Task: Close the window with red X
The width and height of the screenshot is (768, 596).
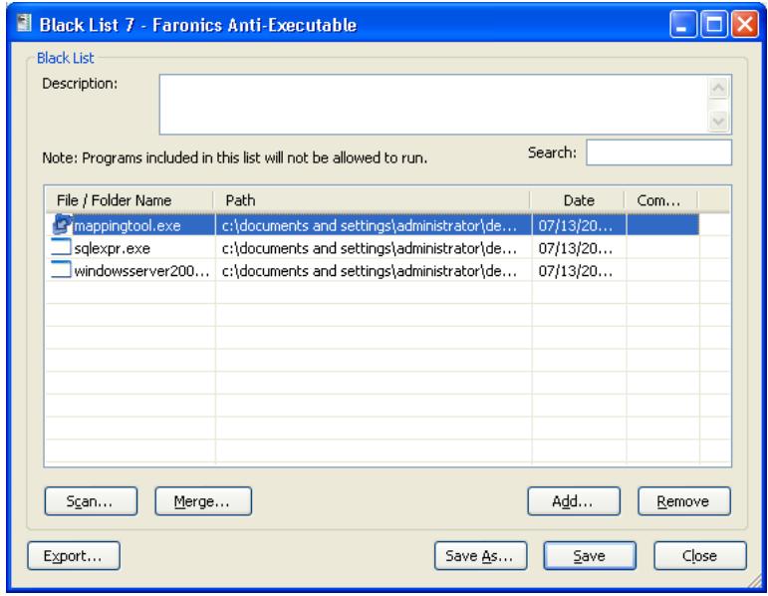Action: (745, 24)
